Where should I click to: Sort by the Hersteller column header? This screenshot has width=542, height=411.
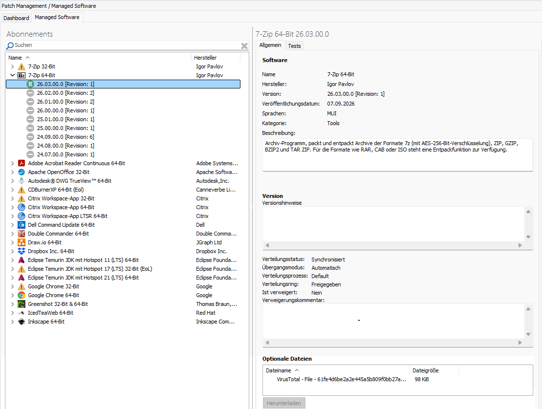(x=216, y=58)
